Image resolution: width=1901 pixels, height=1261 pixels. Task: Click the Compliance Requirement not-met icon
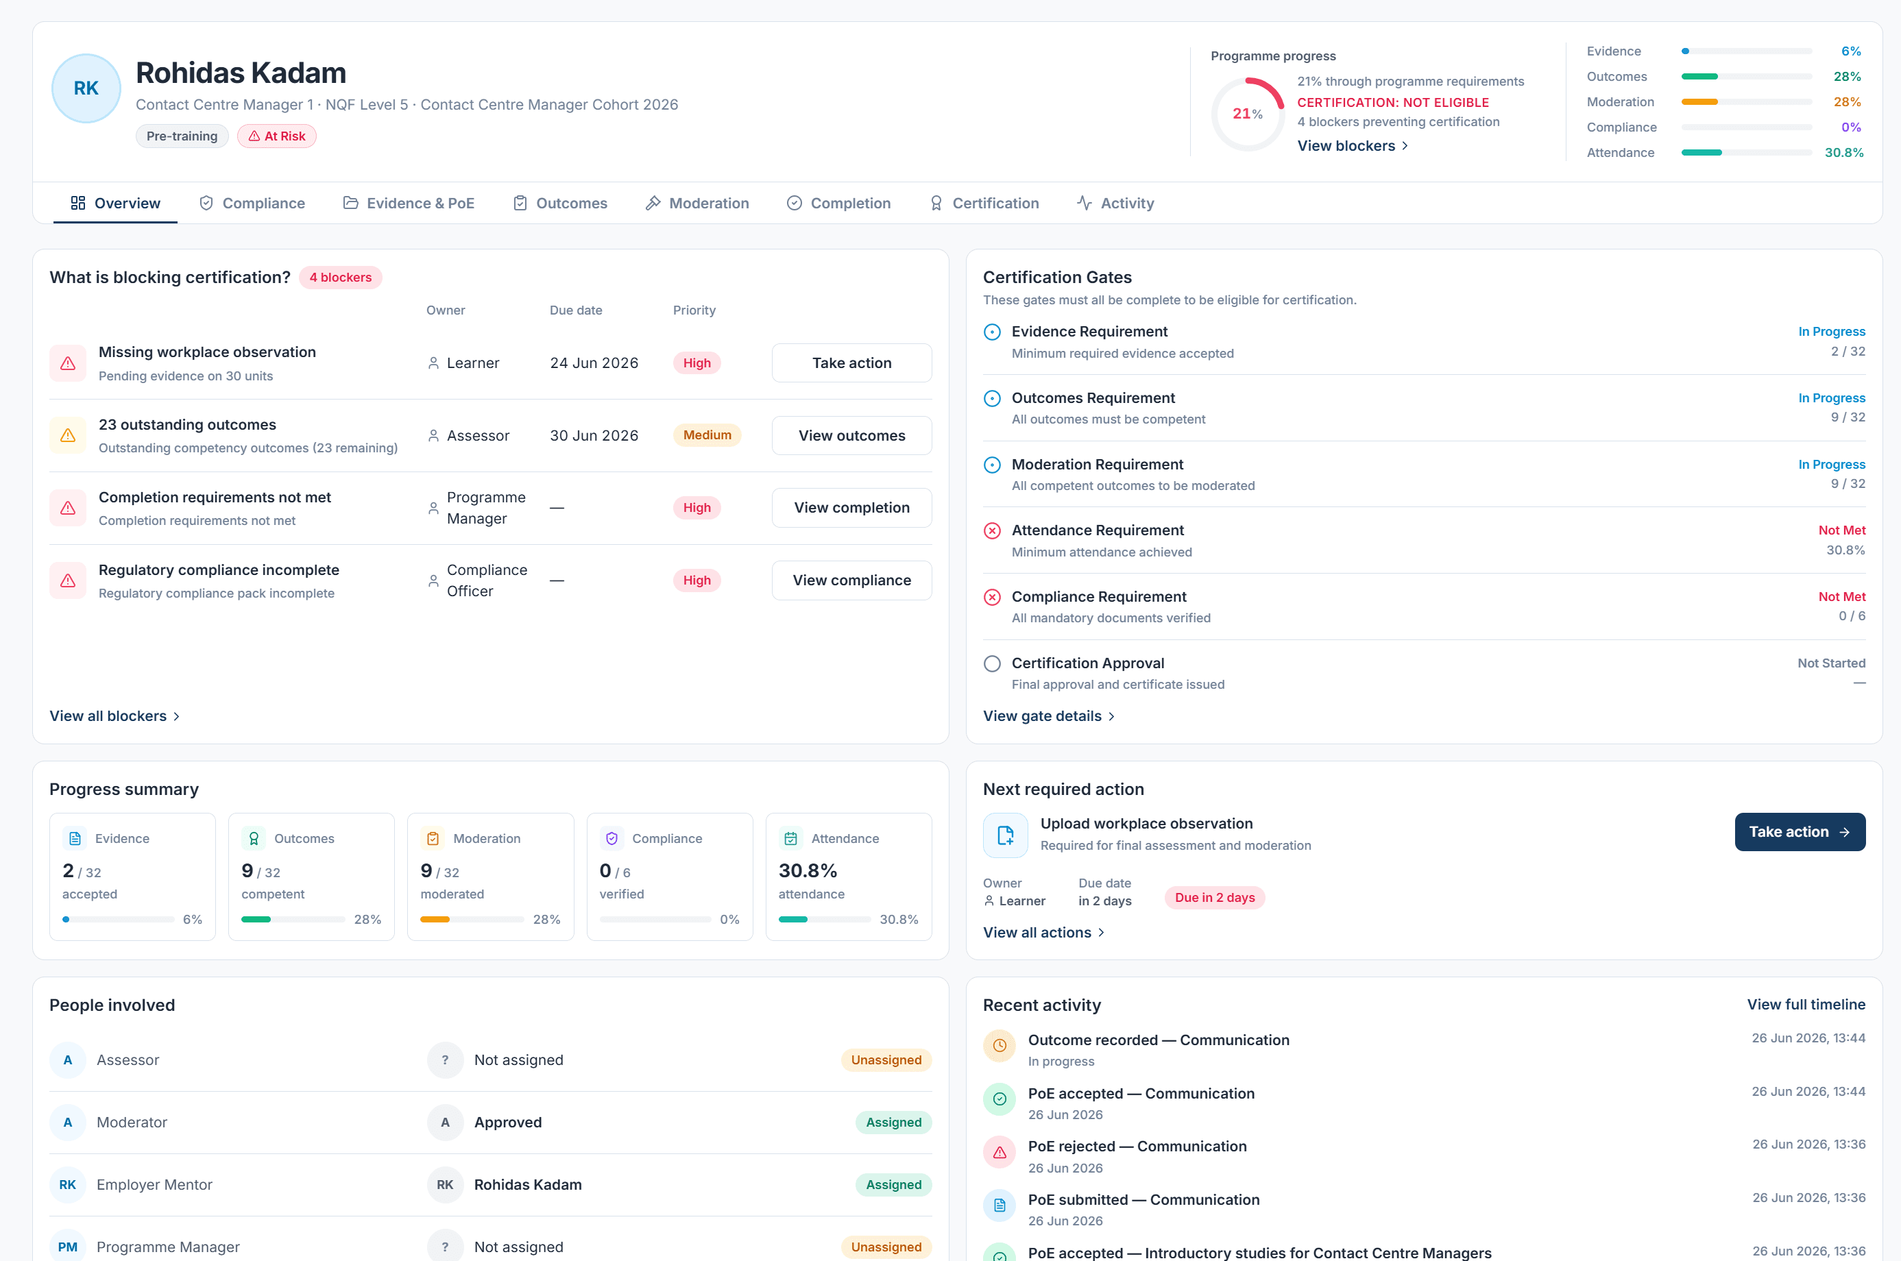[x=992, y=598]
